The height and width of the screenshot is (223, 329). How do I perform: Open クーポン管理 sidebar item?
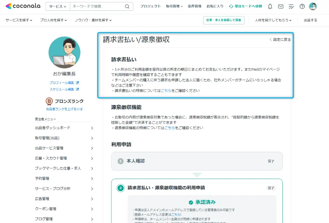[64, 209]
